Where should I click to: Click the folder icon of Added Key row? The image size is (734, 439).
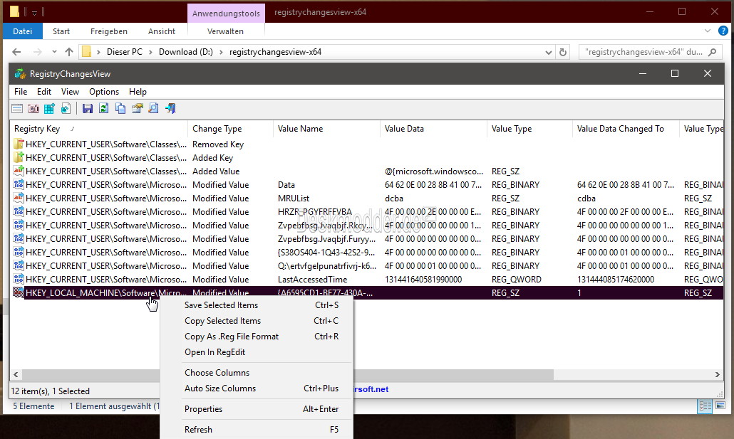[x=19, y=157]
